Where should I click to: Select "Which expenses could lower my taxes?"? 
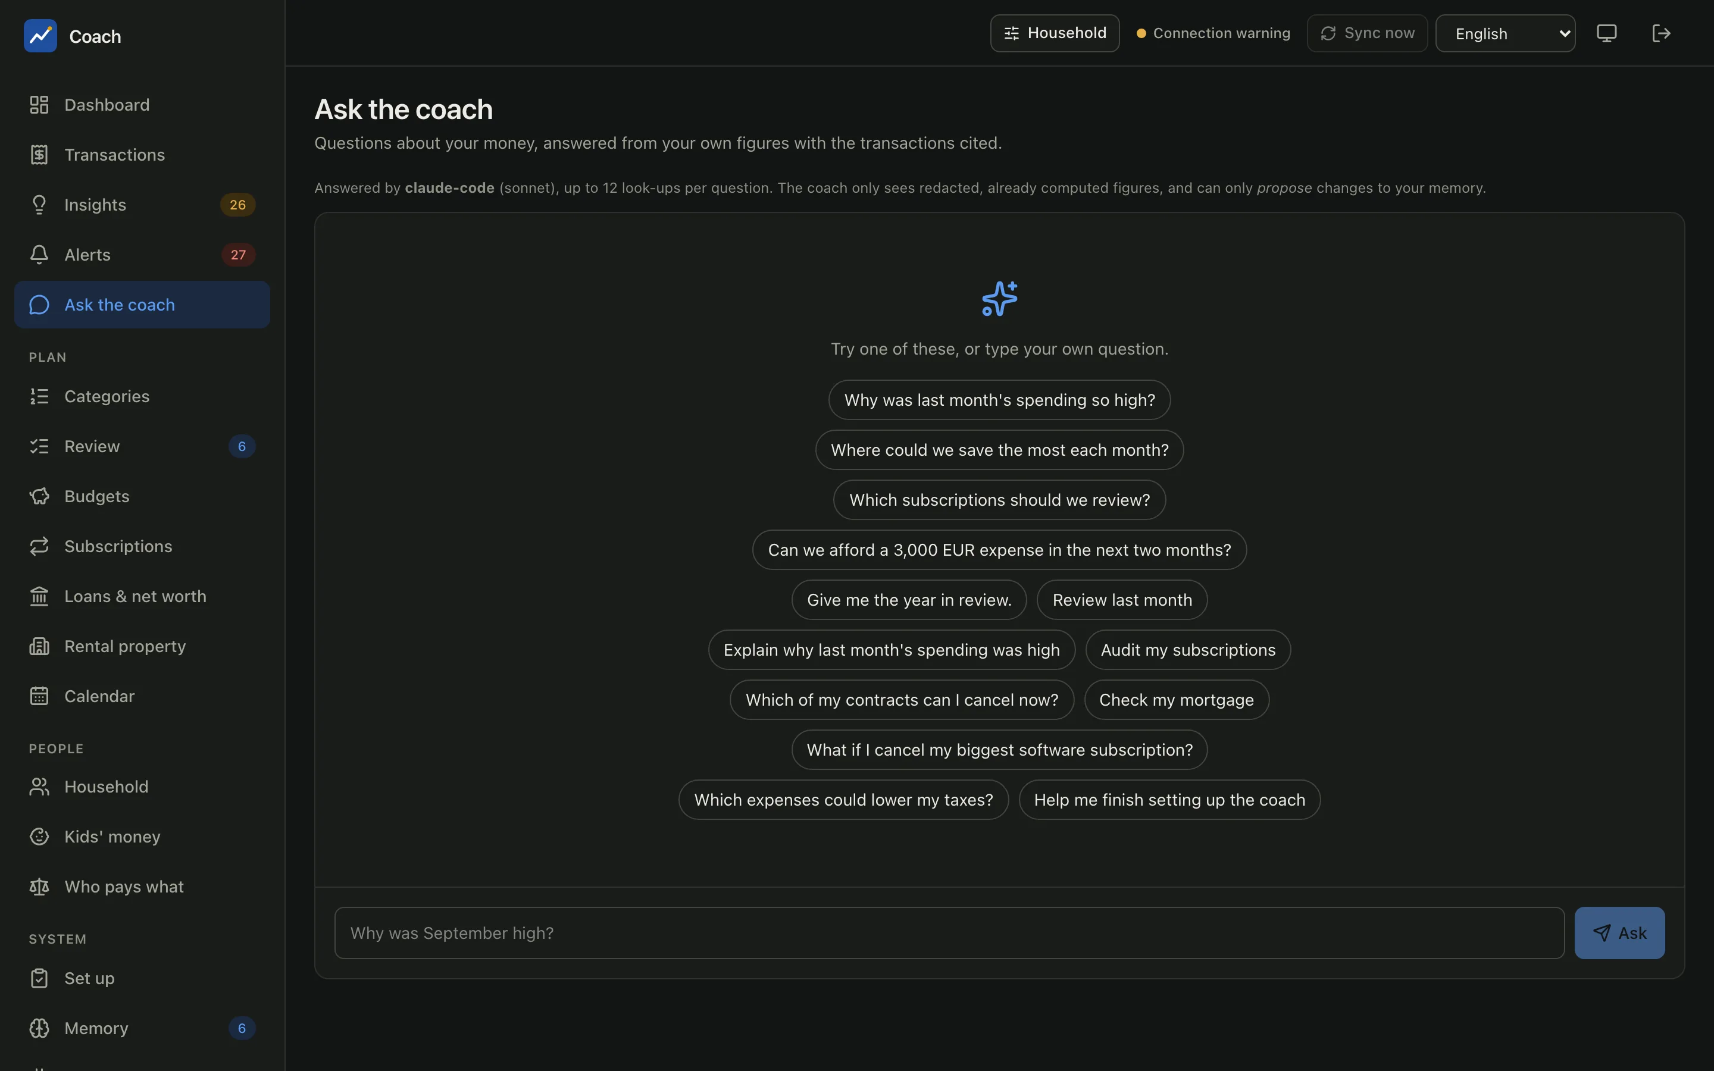843,800
